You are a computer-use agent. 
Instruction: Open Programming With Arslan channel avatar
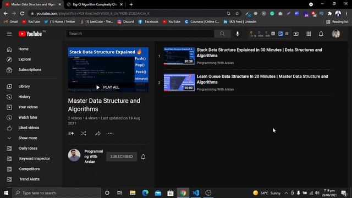click(74, 155)
